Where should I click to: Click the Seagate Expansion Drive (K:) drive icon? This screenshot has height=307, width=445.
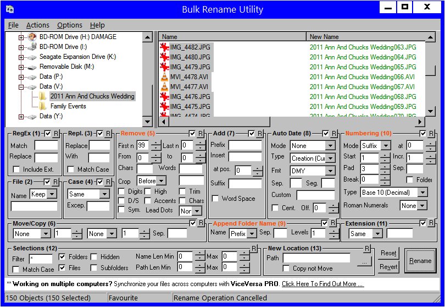click(32, 57)
